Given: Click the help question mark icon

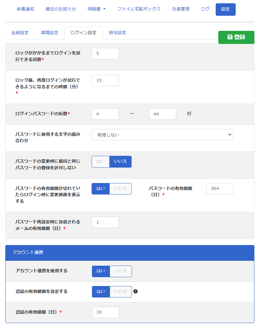Looking at the screenshot, I should pos(136,291).
